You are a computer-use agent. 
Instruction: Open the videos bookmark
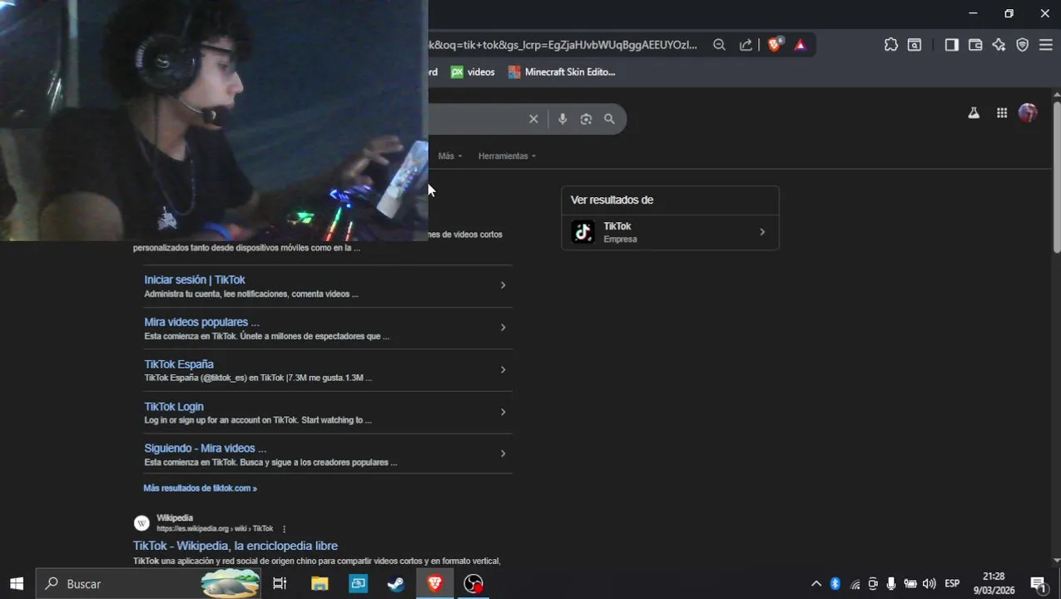pos(473,72)
